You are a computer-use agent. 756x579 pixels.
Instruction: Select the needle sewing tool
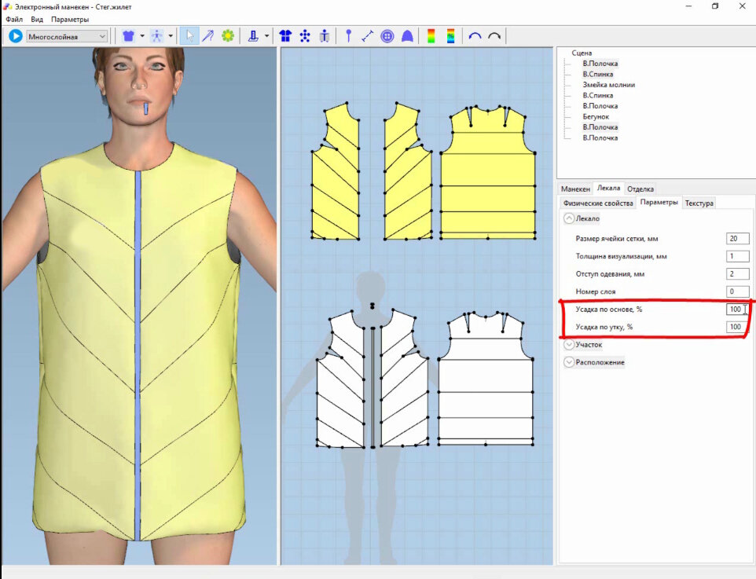coord(208,36)
